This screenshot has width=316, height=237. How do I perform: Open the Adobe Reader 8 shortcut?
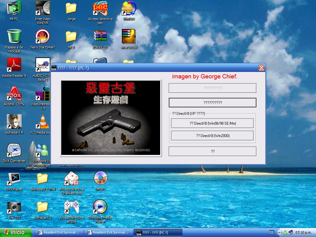pyautogui.click(x=14, y=65)
